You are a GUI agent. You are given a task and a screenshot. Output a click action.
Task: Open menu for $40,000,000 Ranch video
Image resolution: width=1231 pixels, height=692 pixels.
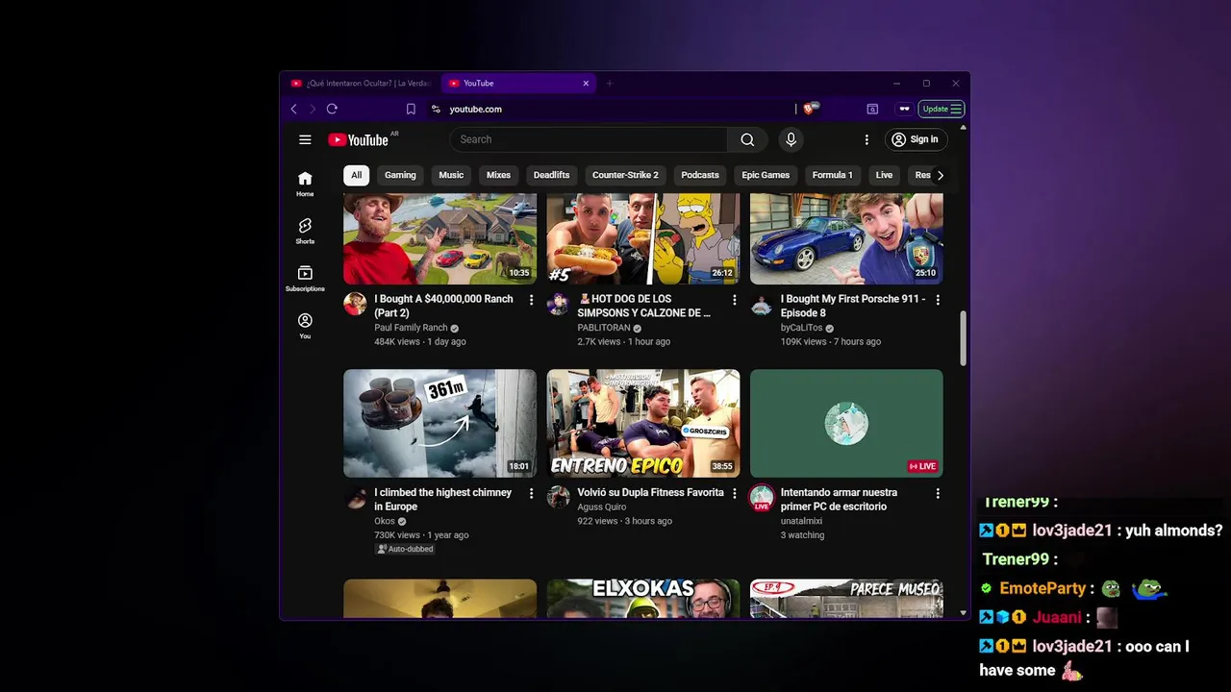(x=531, y=300)
